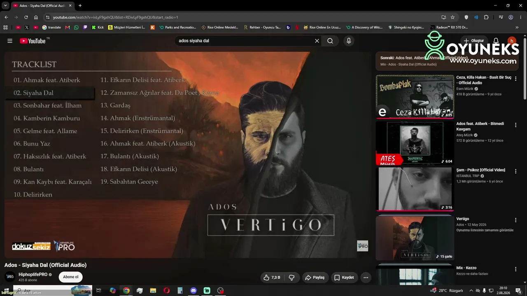The image size is (527, 296).
Task: Open Ceza, Killa Hakan video thumbnail
Action: (x=415, y=97)
